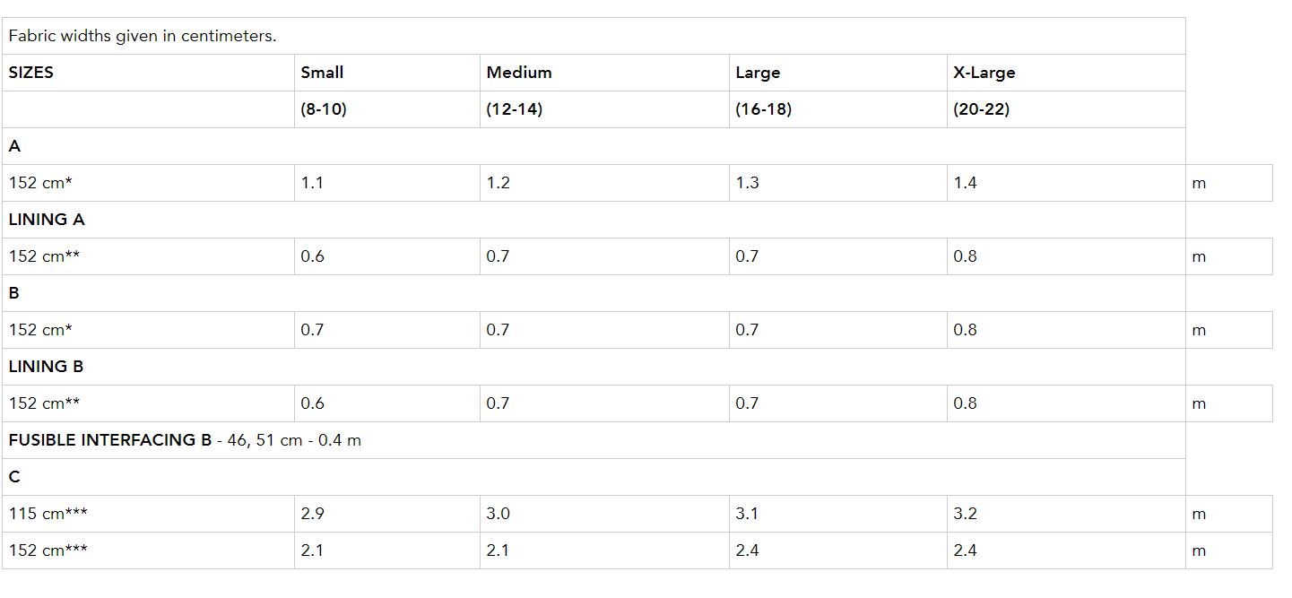Click the (12-14) size range cell
The width and height of the screenshot is (1292, 598).
(515, 109)
